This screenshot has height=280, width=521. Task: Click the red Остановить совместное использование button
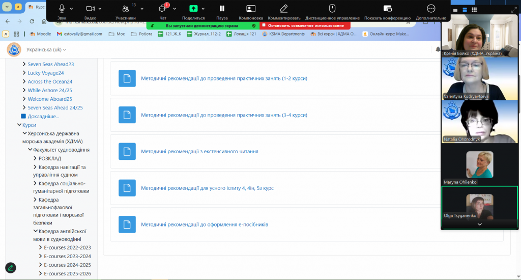tap(305, 25)
